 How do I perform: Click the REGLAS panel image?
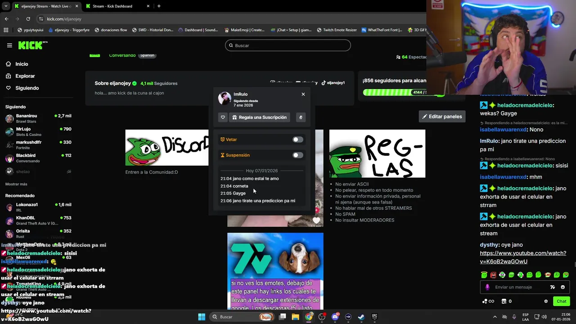click(377, 153)
